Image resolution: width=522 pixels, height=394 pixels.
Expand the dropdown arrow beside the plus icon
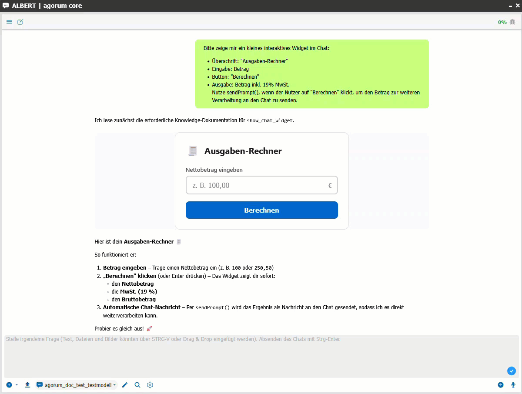tap(17, 385)
